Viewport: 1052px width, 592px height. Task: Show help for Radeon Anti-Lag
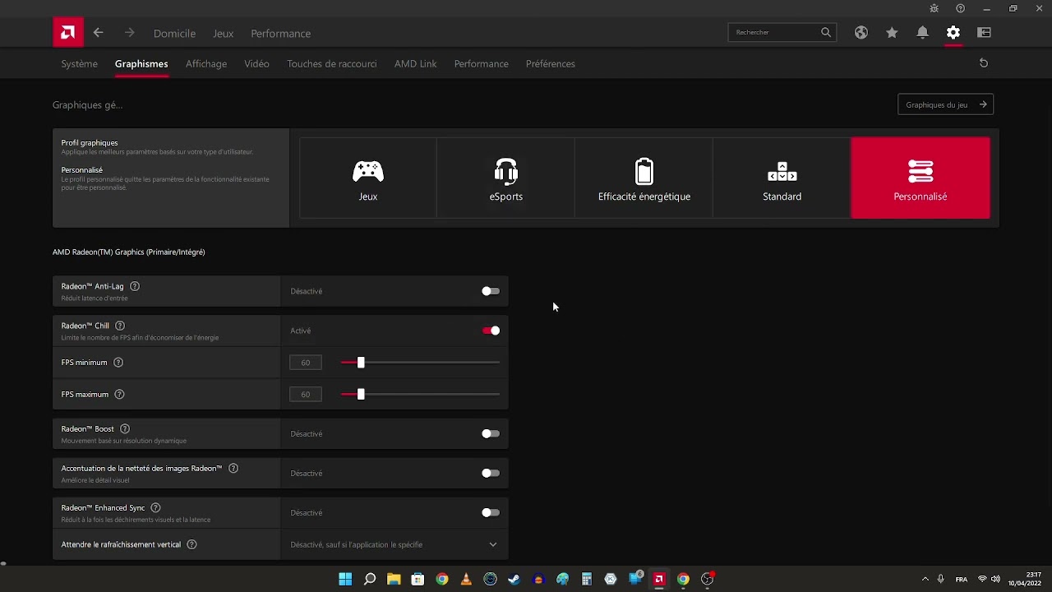135,286
